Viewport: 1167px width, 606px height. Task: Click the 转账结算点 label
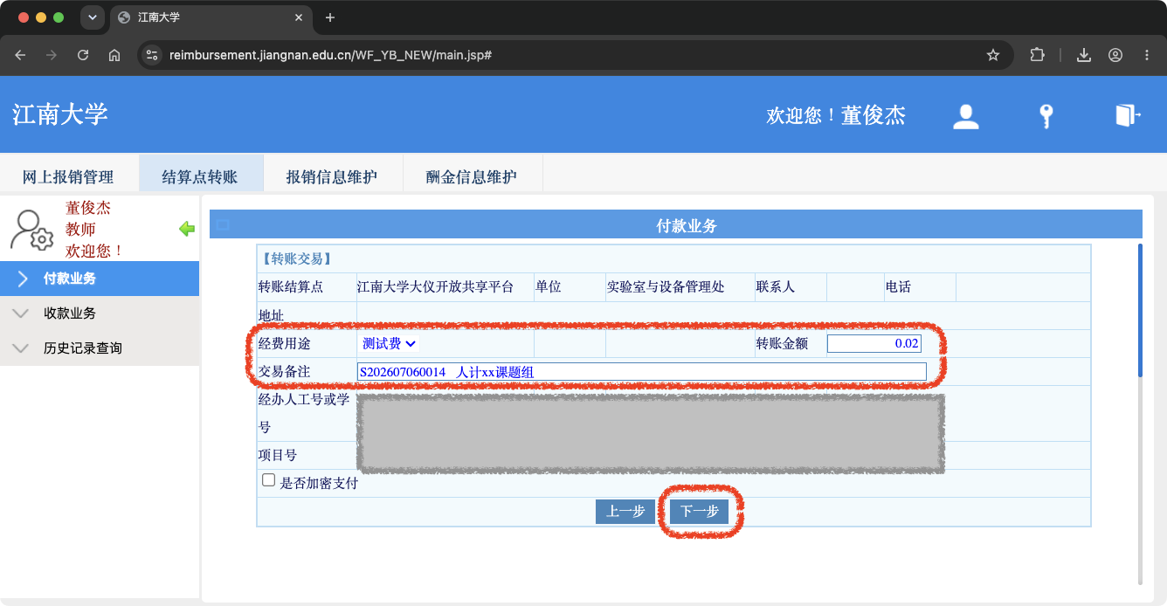(291, 287)
